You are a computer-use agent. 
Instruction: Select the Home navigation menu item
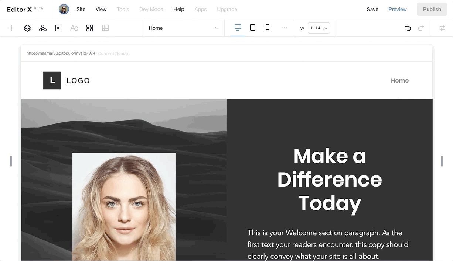[x=400, y=80]
